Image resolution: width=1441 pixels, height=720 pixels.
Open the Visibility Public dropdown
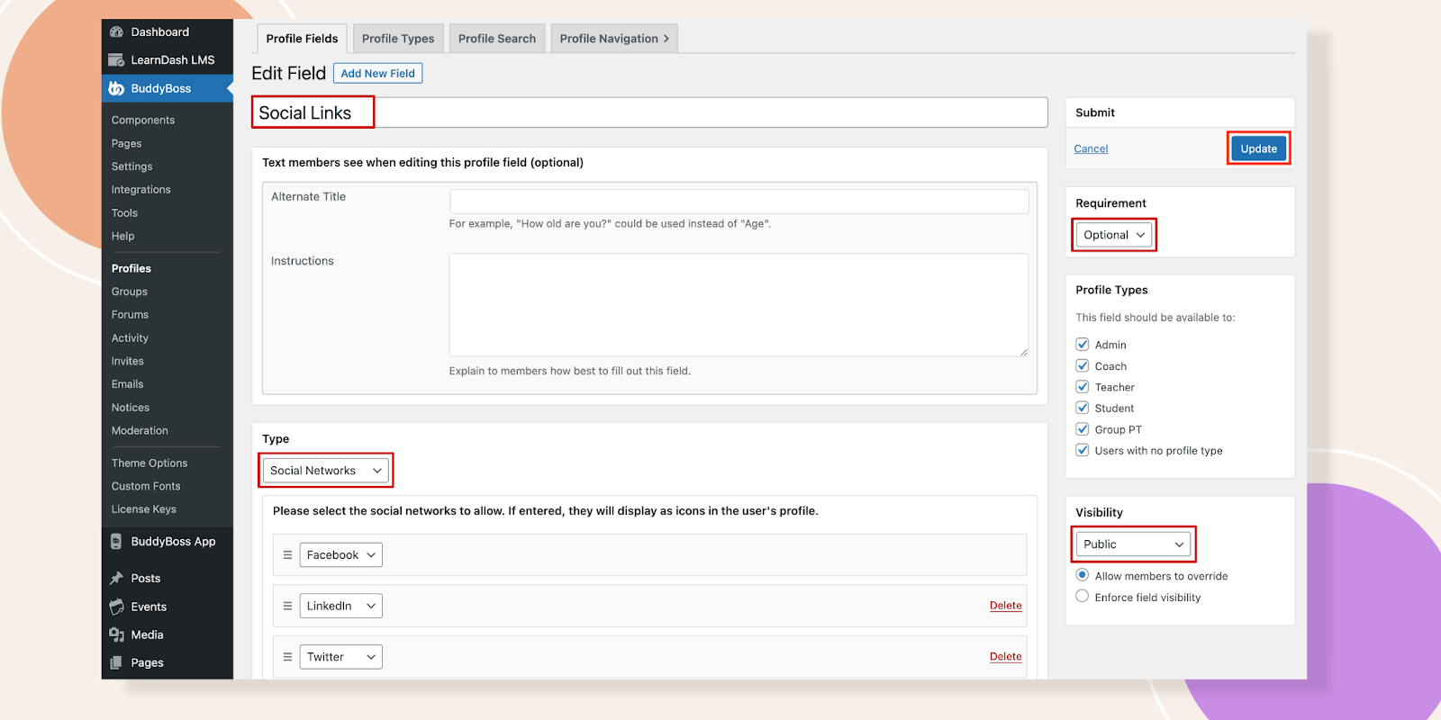point(1133,544)
